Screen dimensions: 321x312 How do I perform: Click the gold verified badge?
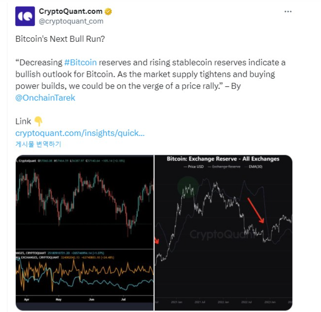click(107, 11)
